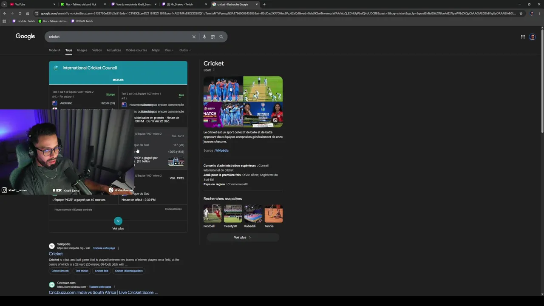
Task: Click the Cricket field chip
Action: 102,271
